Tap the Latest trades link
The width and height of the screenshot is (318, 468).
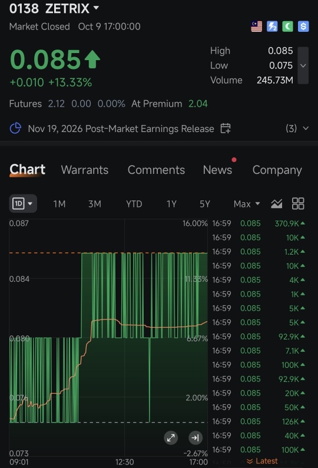coord(262,461)
